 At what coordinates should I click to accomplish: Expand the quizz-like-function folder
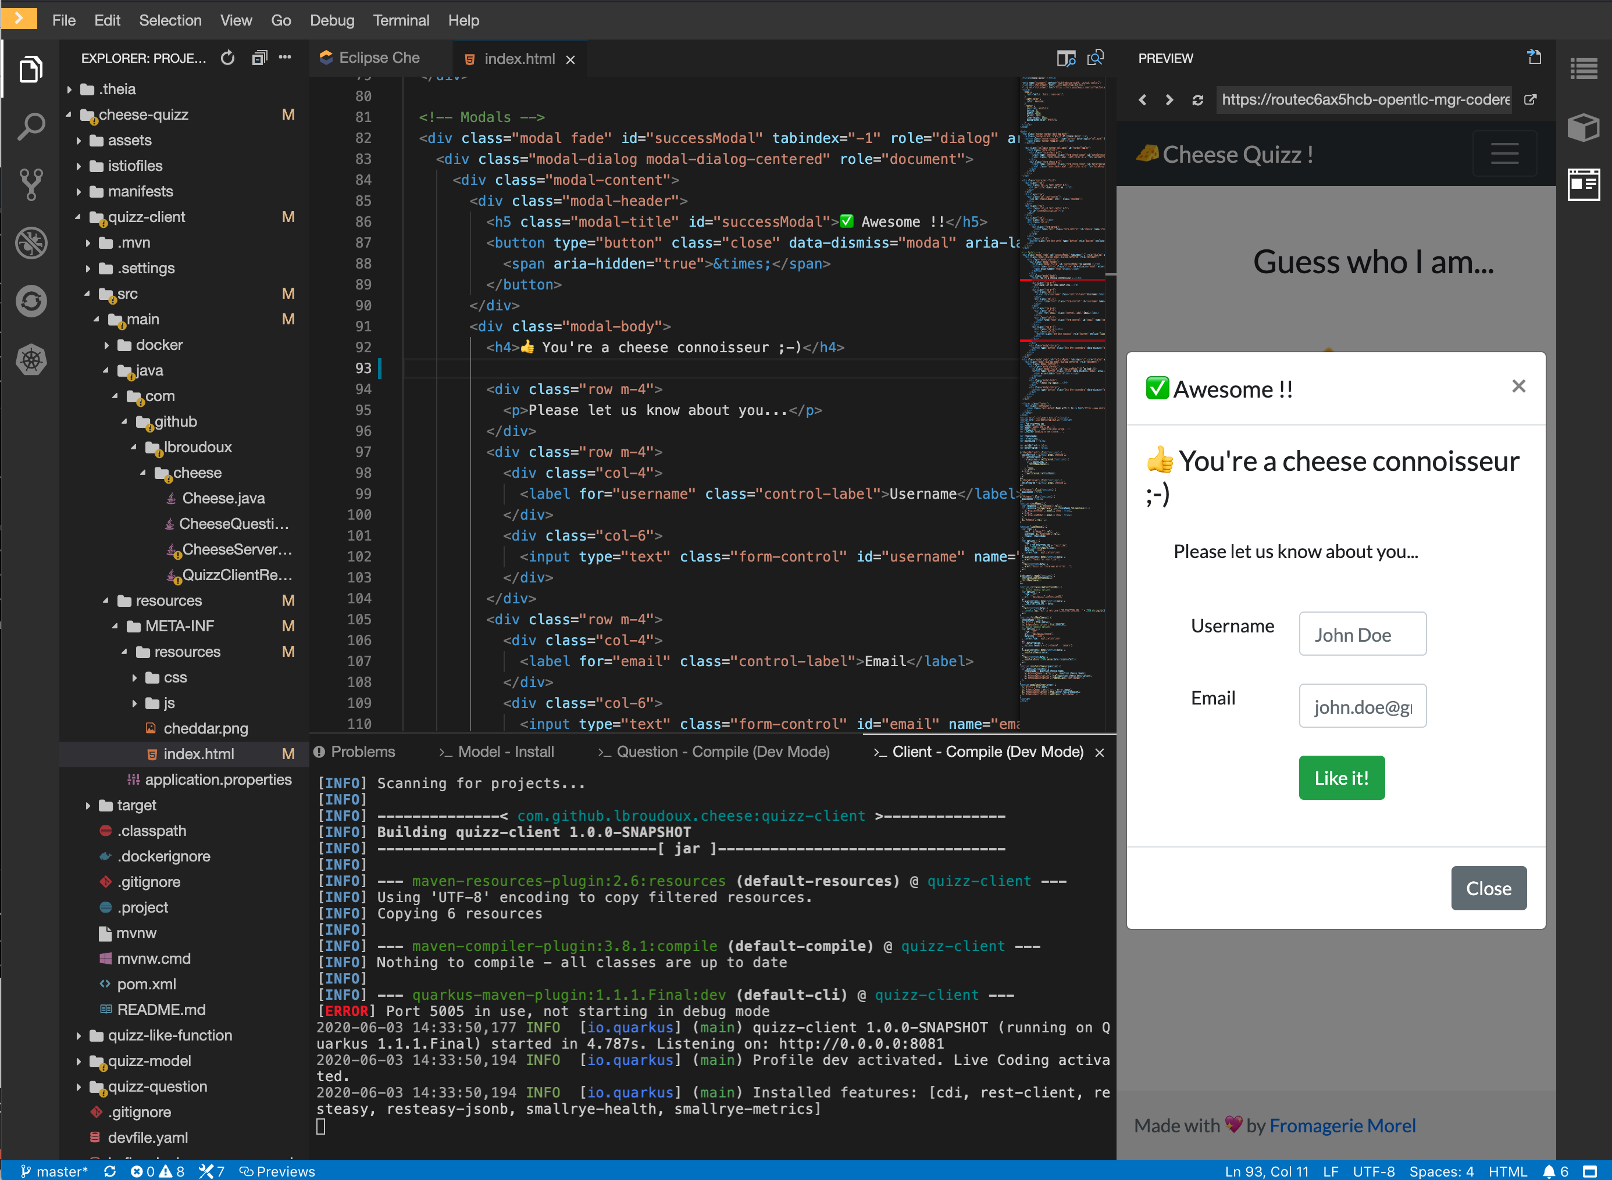[169, 1035]
